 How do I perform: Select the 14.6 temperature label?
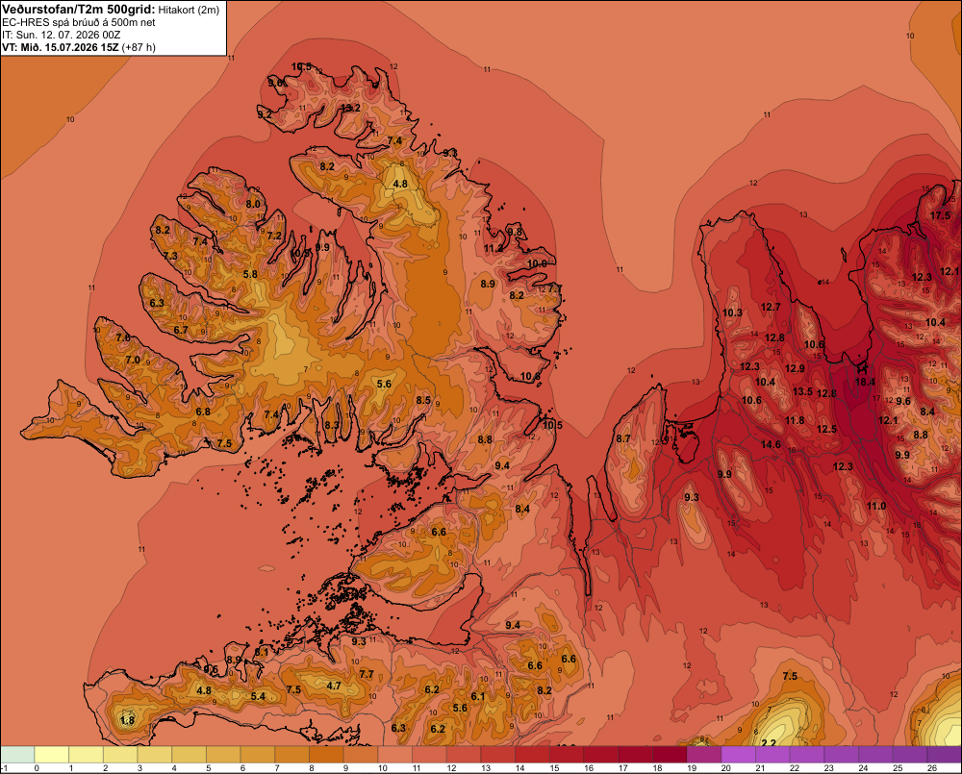pyautogui.click(x=771, y=444)
